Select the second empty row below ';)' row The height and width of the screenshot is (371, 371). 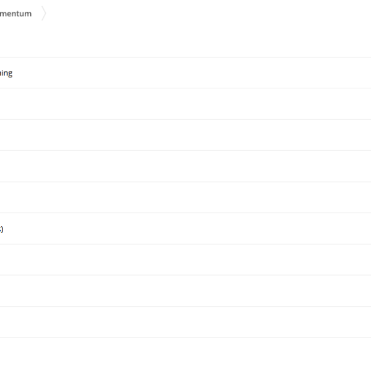(x=185, y=291)
